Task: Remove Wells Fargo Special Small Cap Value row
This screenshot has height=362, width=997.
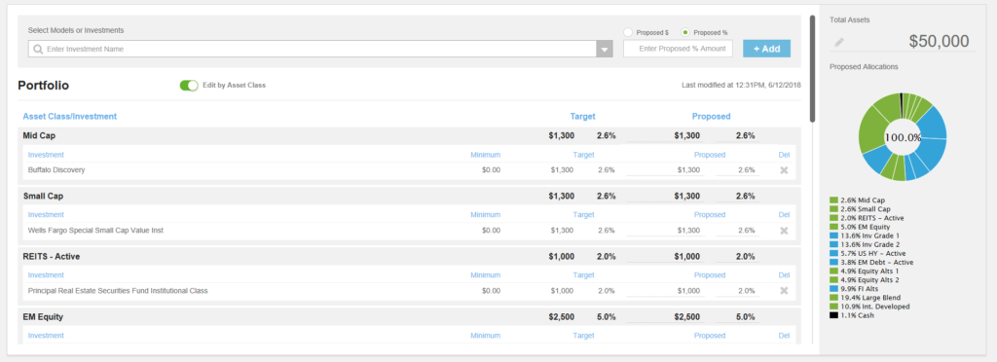Action: [x=784, y=231]
